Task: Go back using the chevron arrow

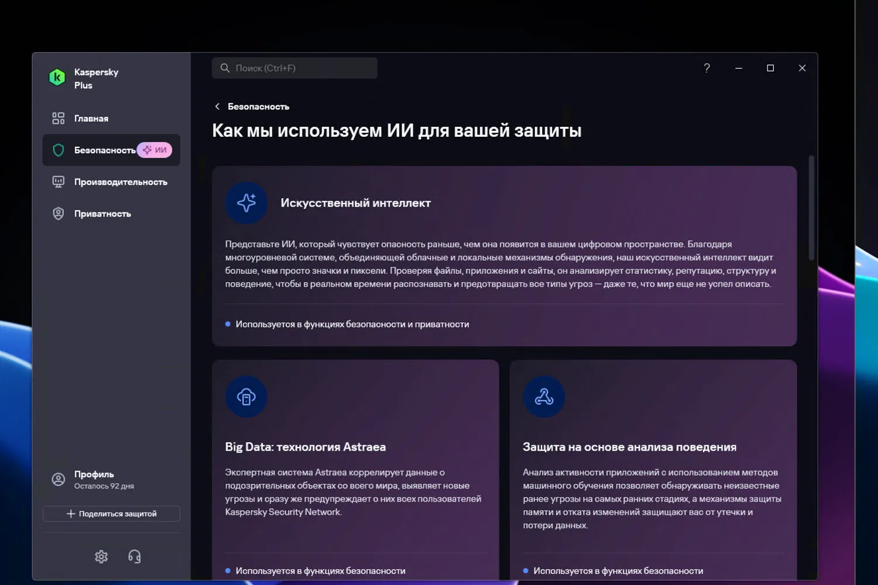Action: (x=217, y=106)
